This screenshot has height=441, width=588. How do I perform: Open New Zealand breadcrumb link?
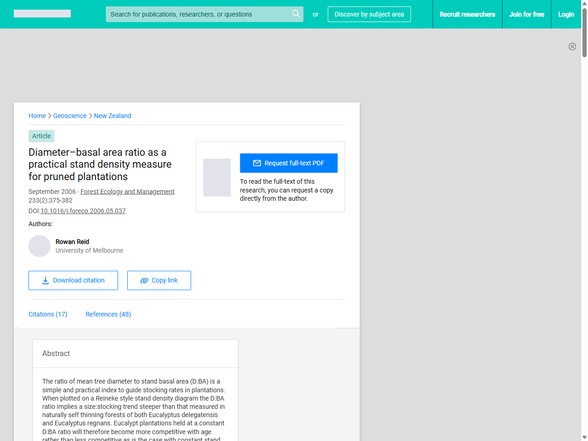click(x=113, y=116)
